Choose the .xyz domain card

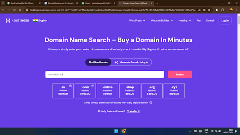pos(174,91)
